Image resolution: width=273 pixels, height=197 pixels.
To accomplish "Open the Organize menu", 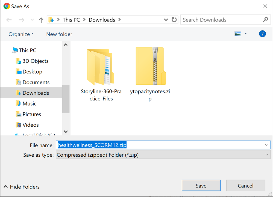I will pos(21,34).
